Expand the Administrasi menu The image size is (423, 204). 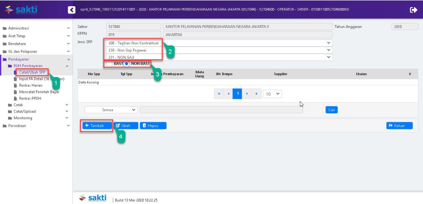(x=36, y=28)
